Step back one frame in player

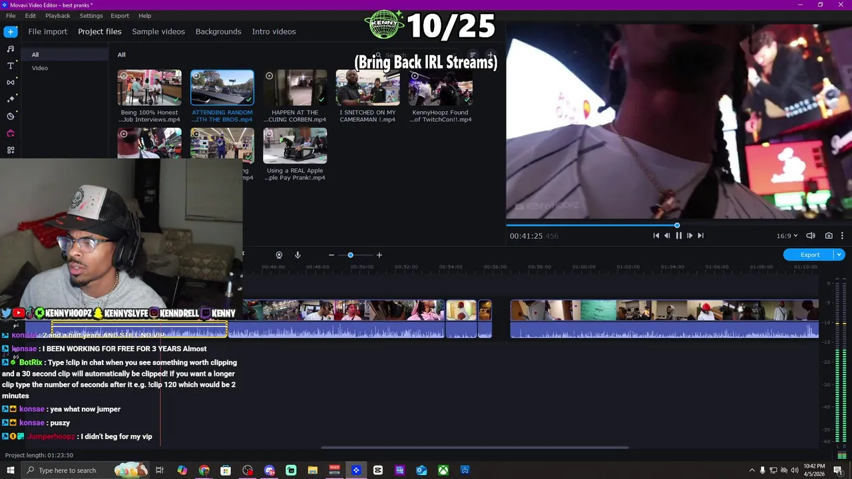click(667, 236)
